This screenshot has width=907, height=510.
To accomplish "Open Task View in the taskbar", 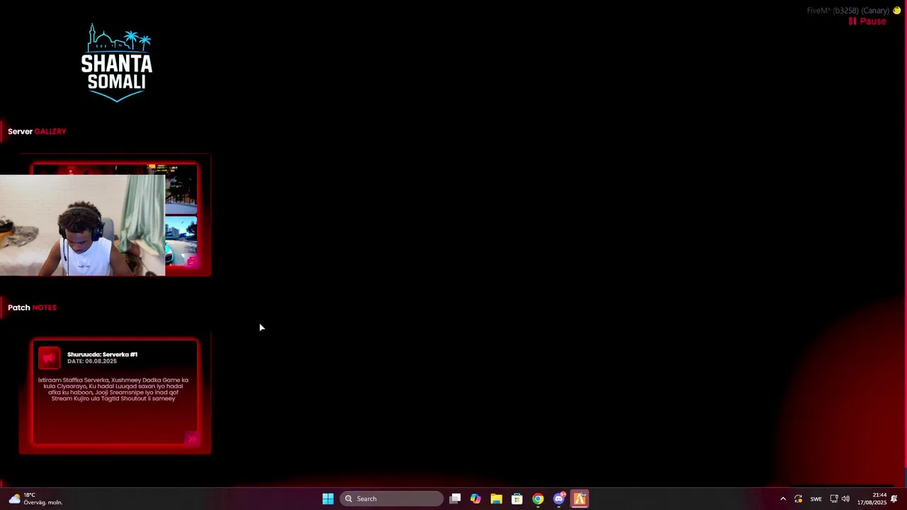I will pyautogui.click(x=455, y=499).
